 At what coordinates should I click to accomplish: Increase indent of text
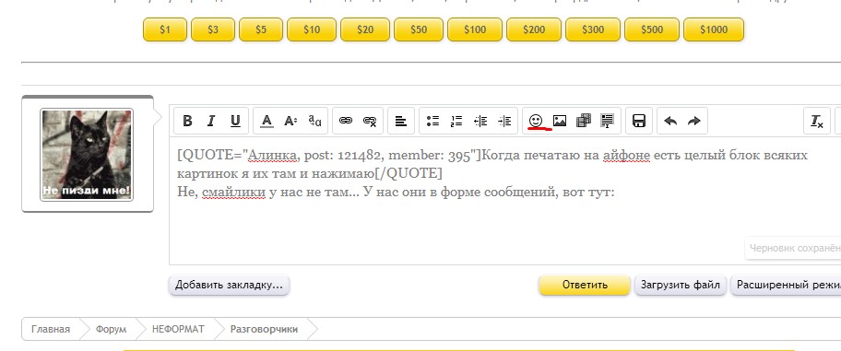point(504,121)
